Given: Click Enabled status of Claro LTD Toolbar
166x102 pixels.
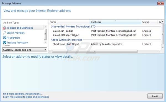Looking at the screenshot, I should 147,31.
